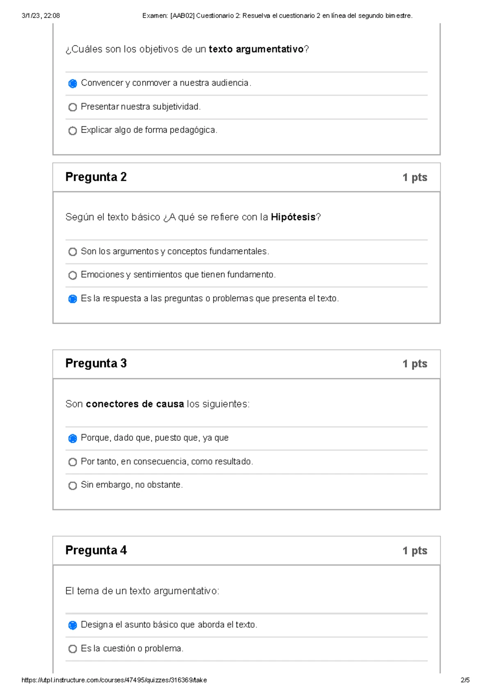Image resolution: width=492 pixels, height=696 pixels.
Task: Click the "1 pts" label on Pregunta 2
Action: click(415, 177)
